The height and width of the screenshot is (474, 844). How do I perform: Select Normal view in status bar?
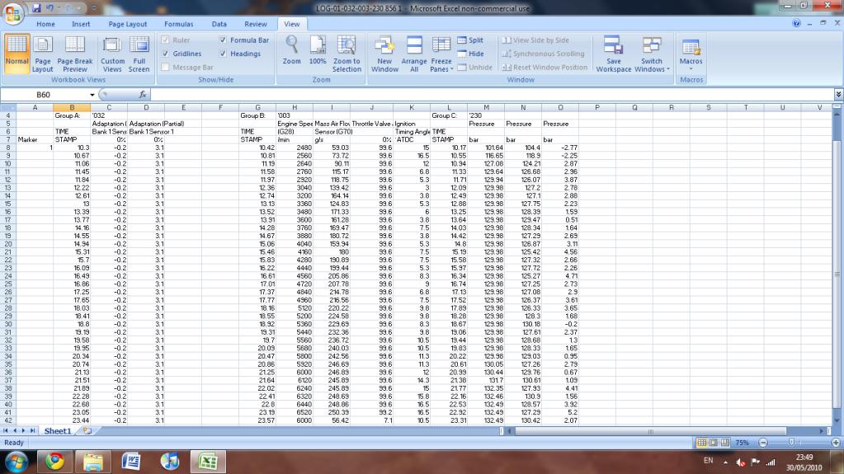click(x=701, y=442)
